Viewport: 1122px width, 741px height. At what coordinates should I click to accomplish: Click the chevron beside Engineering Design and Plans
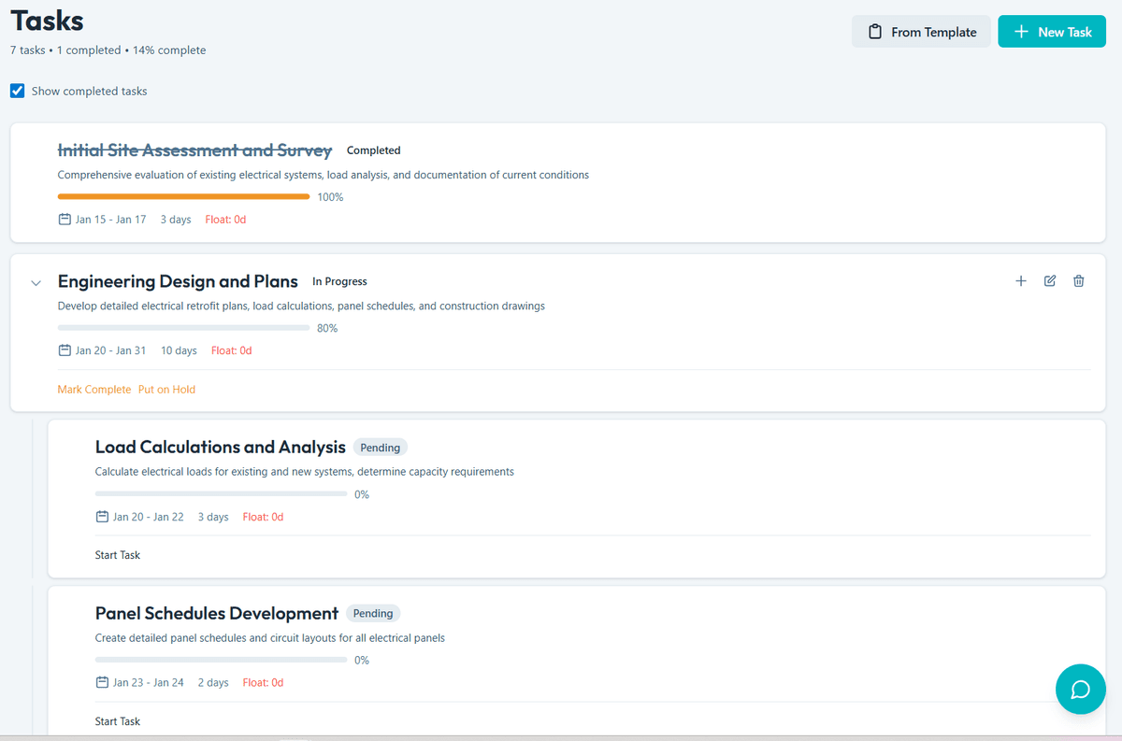[36, 282]
